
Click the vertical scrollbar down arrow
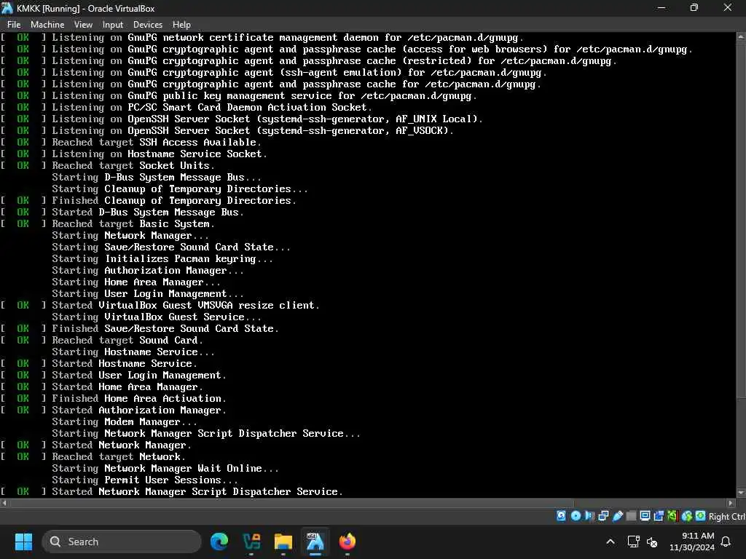point(741,493)
